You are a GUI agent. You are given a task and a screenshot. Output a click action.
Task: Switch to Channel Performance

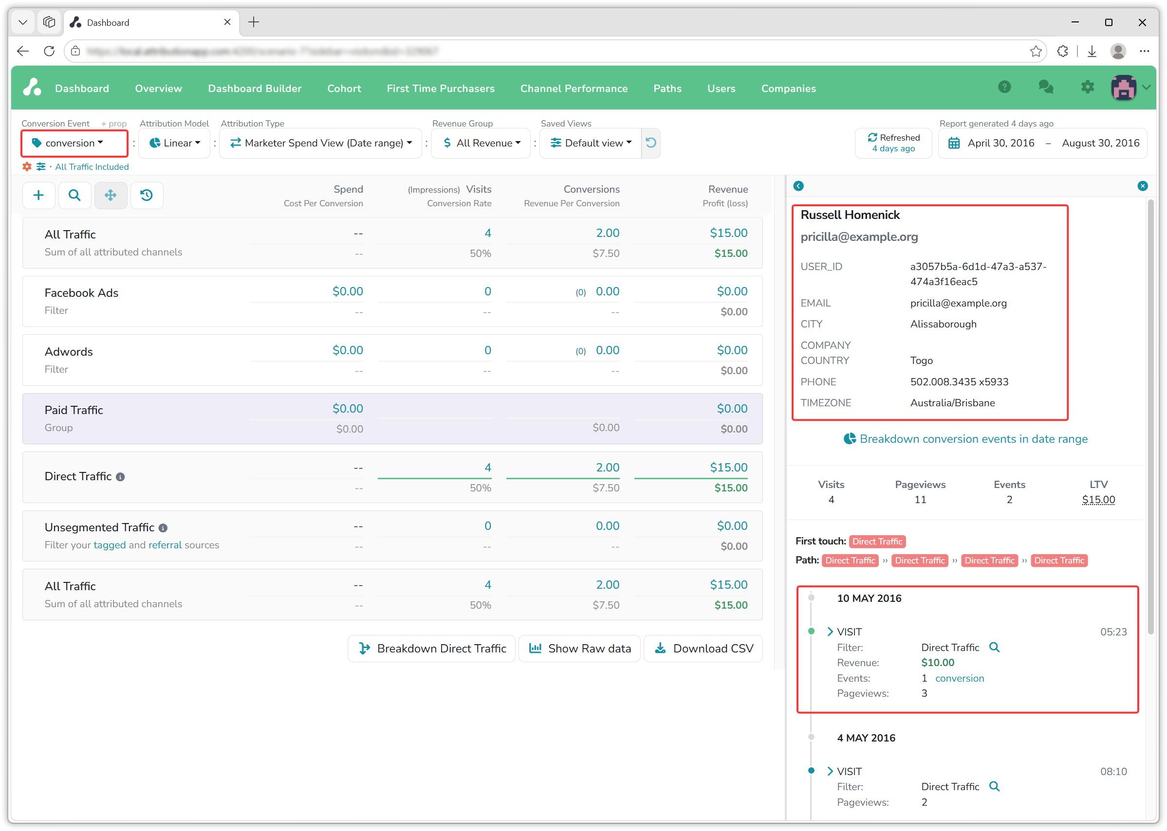pos(574,89)
